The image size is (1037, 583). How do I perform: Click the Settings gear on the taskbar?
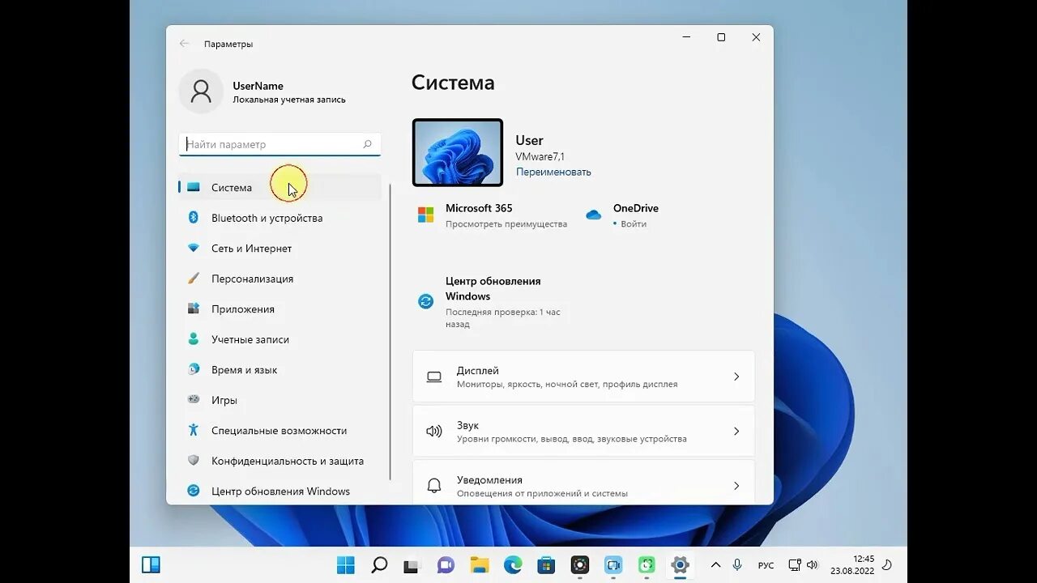(681, 565)
